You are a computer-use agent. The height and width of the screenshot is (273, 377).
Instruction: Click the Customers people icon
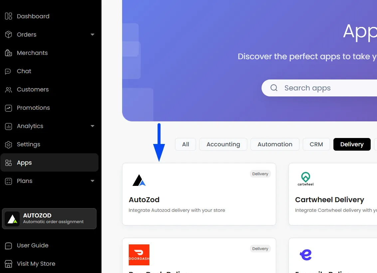point(8,90)
